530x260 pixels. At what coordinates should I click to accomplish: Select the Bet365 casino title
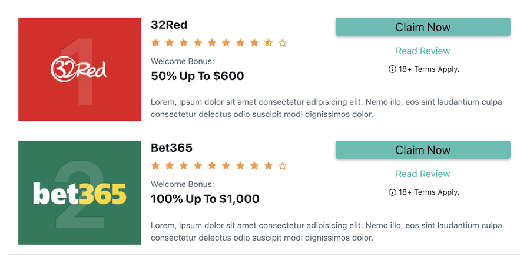(x=172, y=148)
